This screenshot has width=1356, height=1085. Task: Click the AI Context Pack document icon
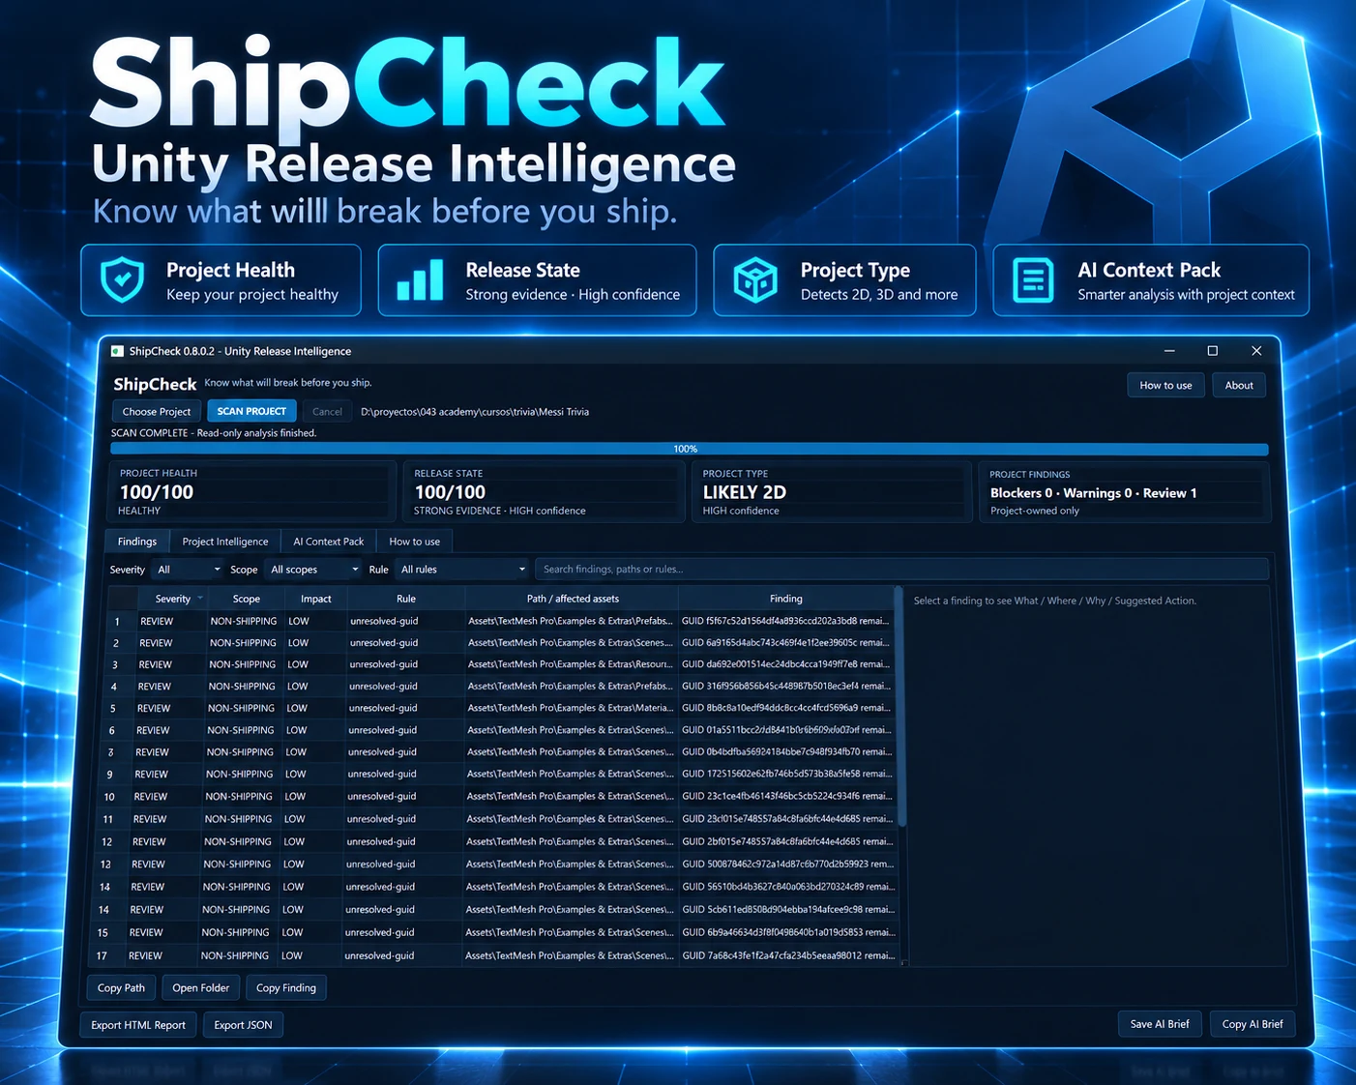point(1033,280)
